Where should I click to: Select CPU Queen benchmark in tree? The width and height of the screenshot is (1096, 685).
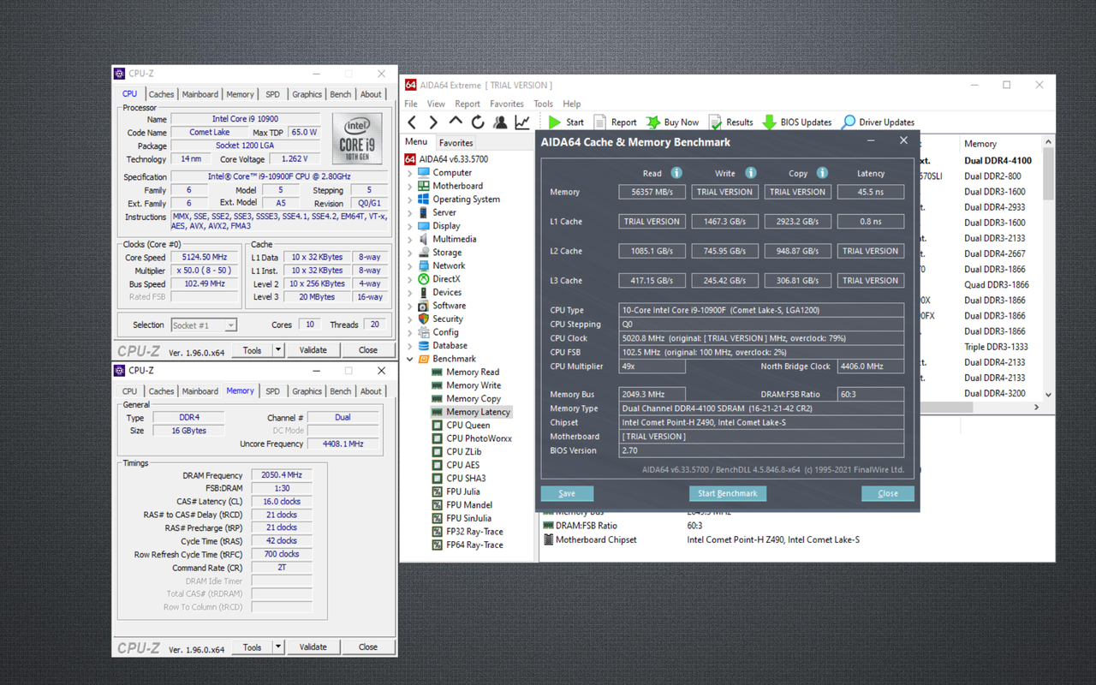[468, 426]
